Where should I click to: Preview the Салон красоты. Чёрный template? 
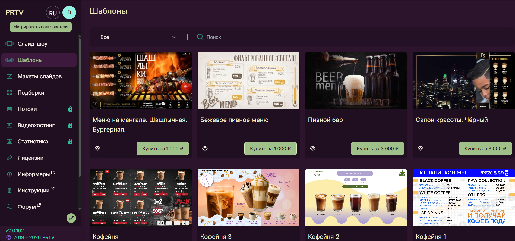coord(421,148)
